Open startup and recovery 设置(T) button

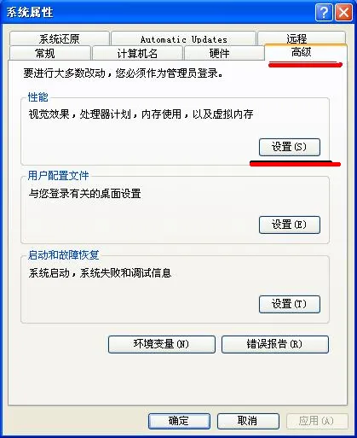[x=290, y=304]
